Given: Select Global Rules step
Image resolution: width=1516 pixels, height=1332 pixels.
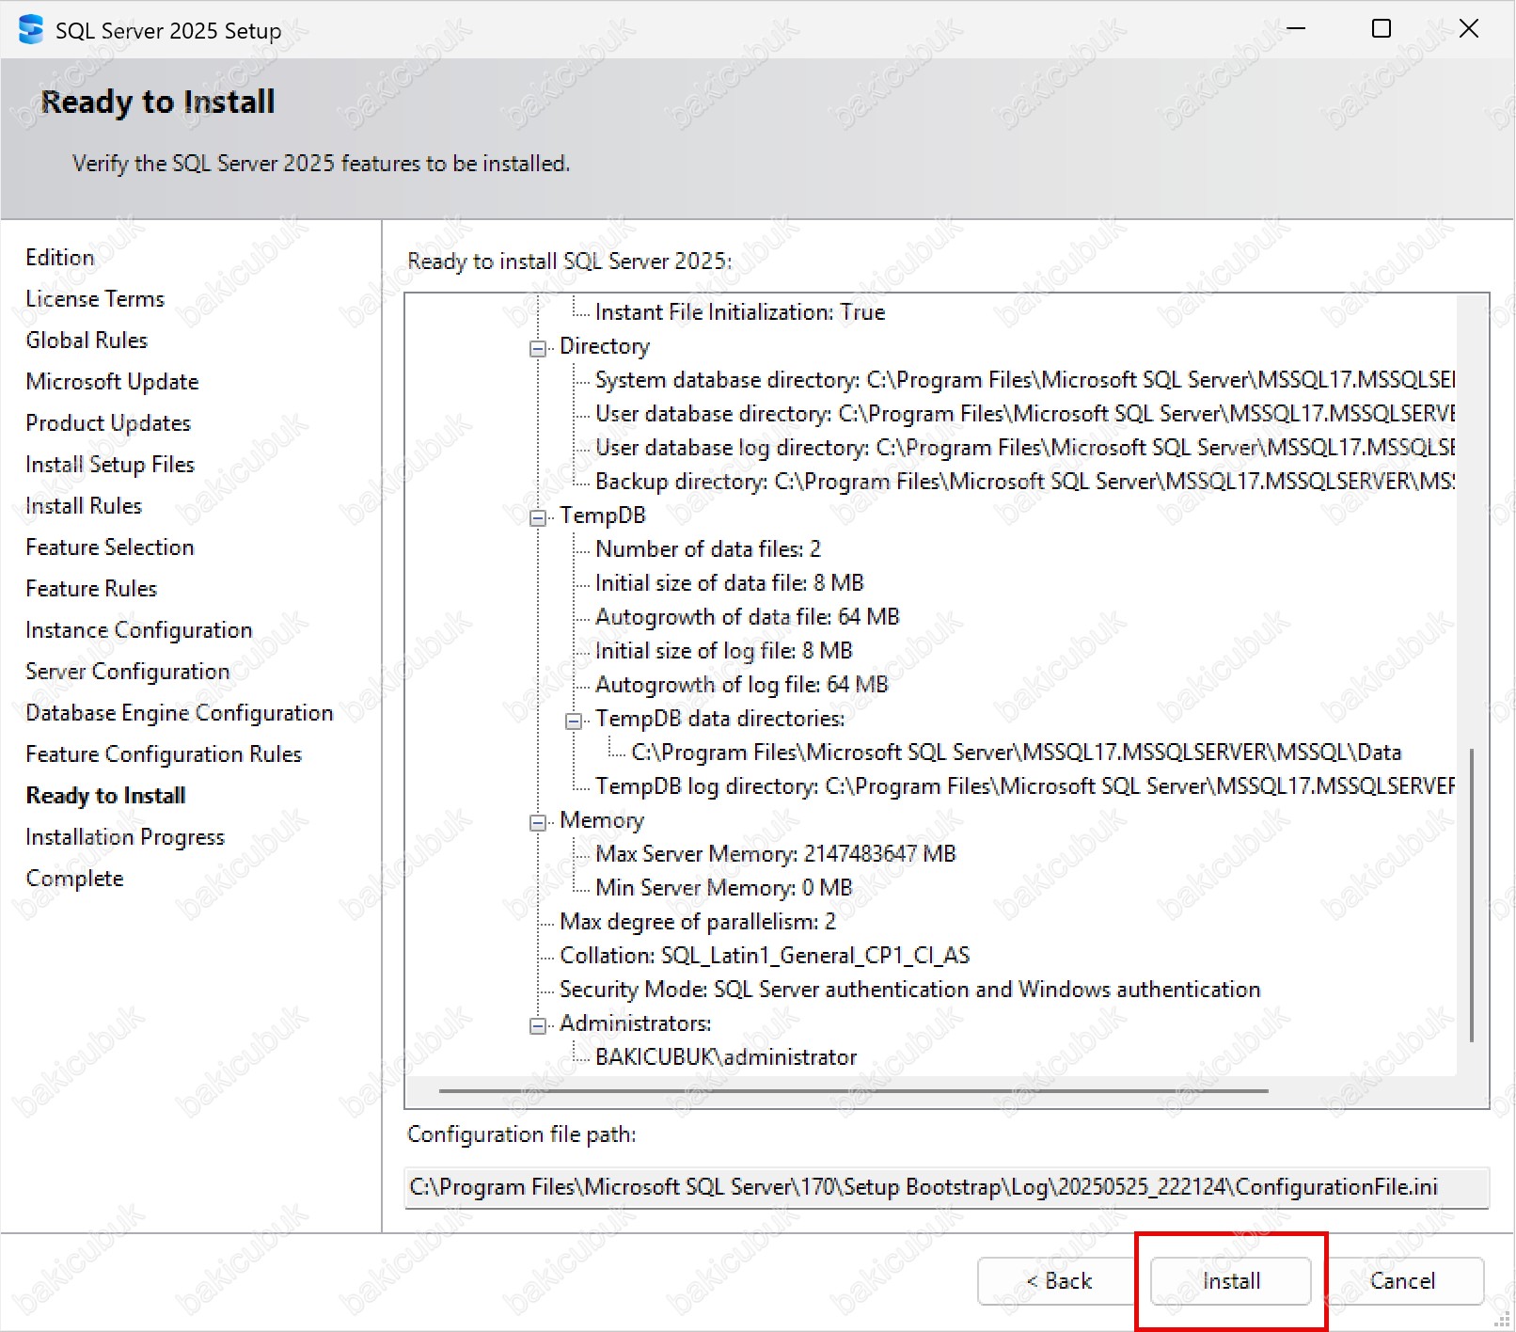Looking at the screenshot, I should coord(87,340).
